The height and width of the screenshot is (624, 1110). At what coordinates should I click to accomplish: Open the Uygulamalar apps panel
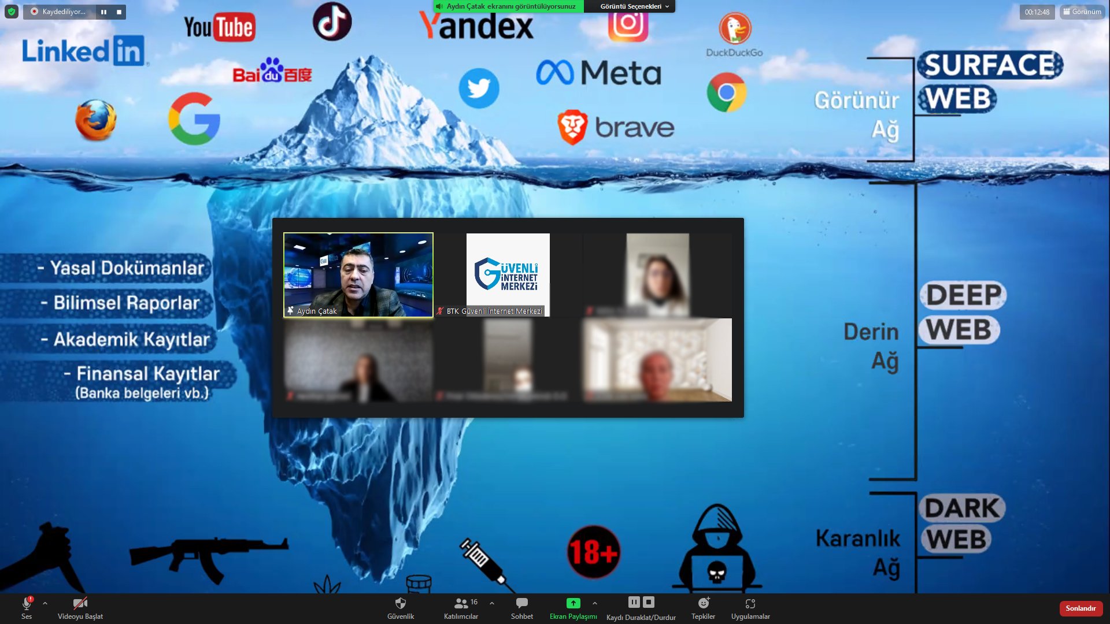750,608
